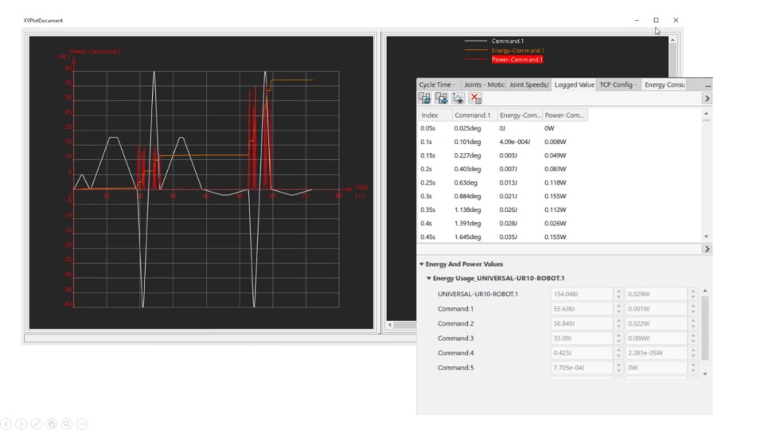
Task: Click the legend pane horizontal scroll-left arrow
Action: coord(390,325)
